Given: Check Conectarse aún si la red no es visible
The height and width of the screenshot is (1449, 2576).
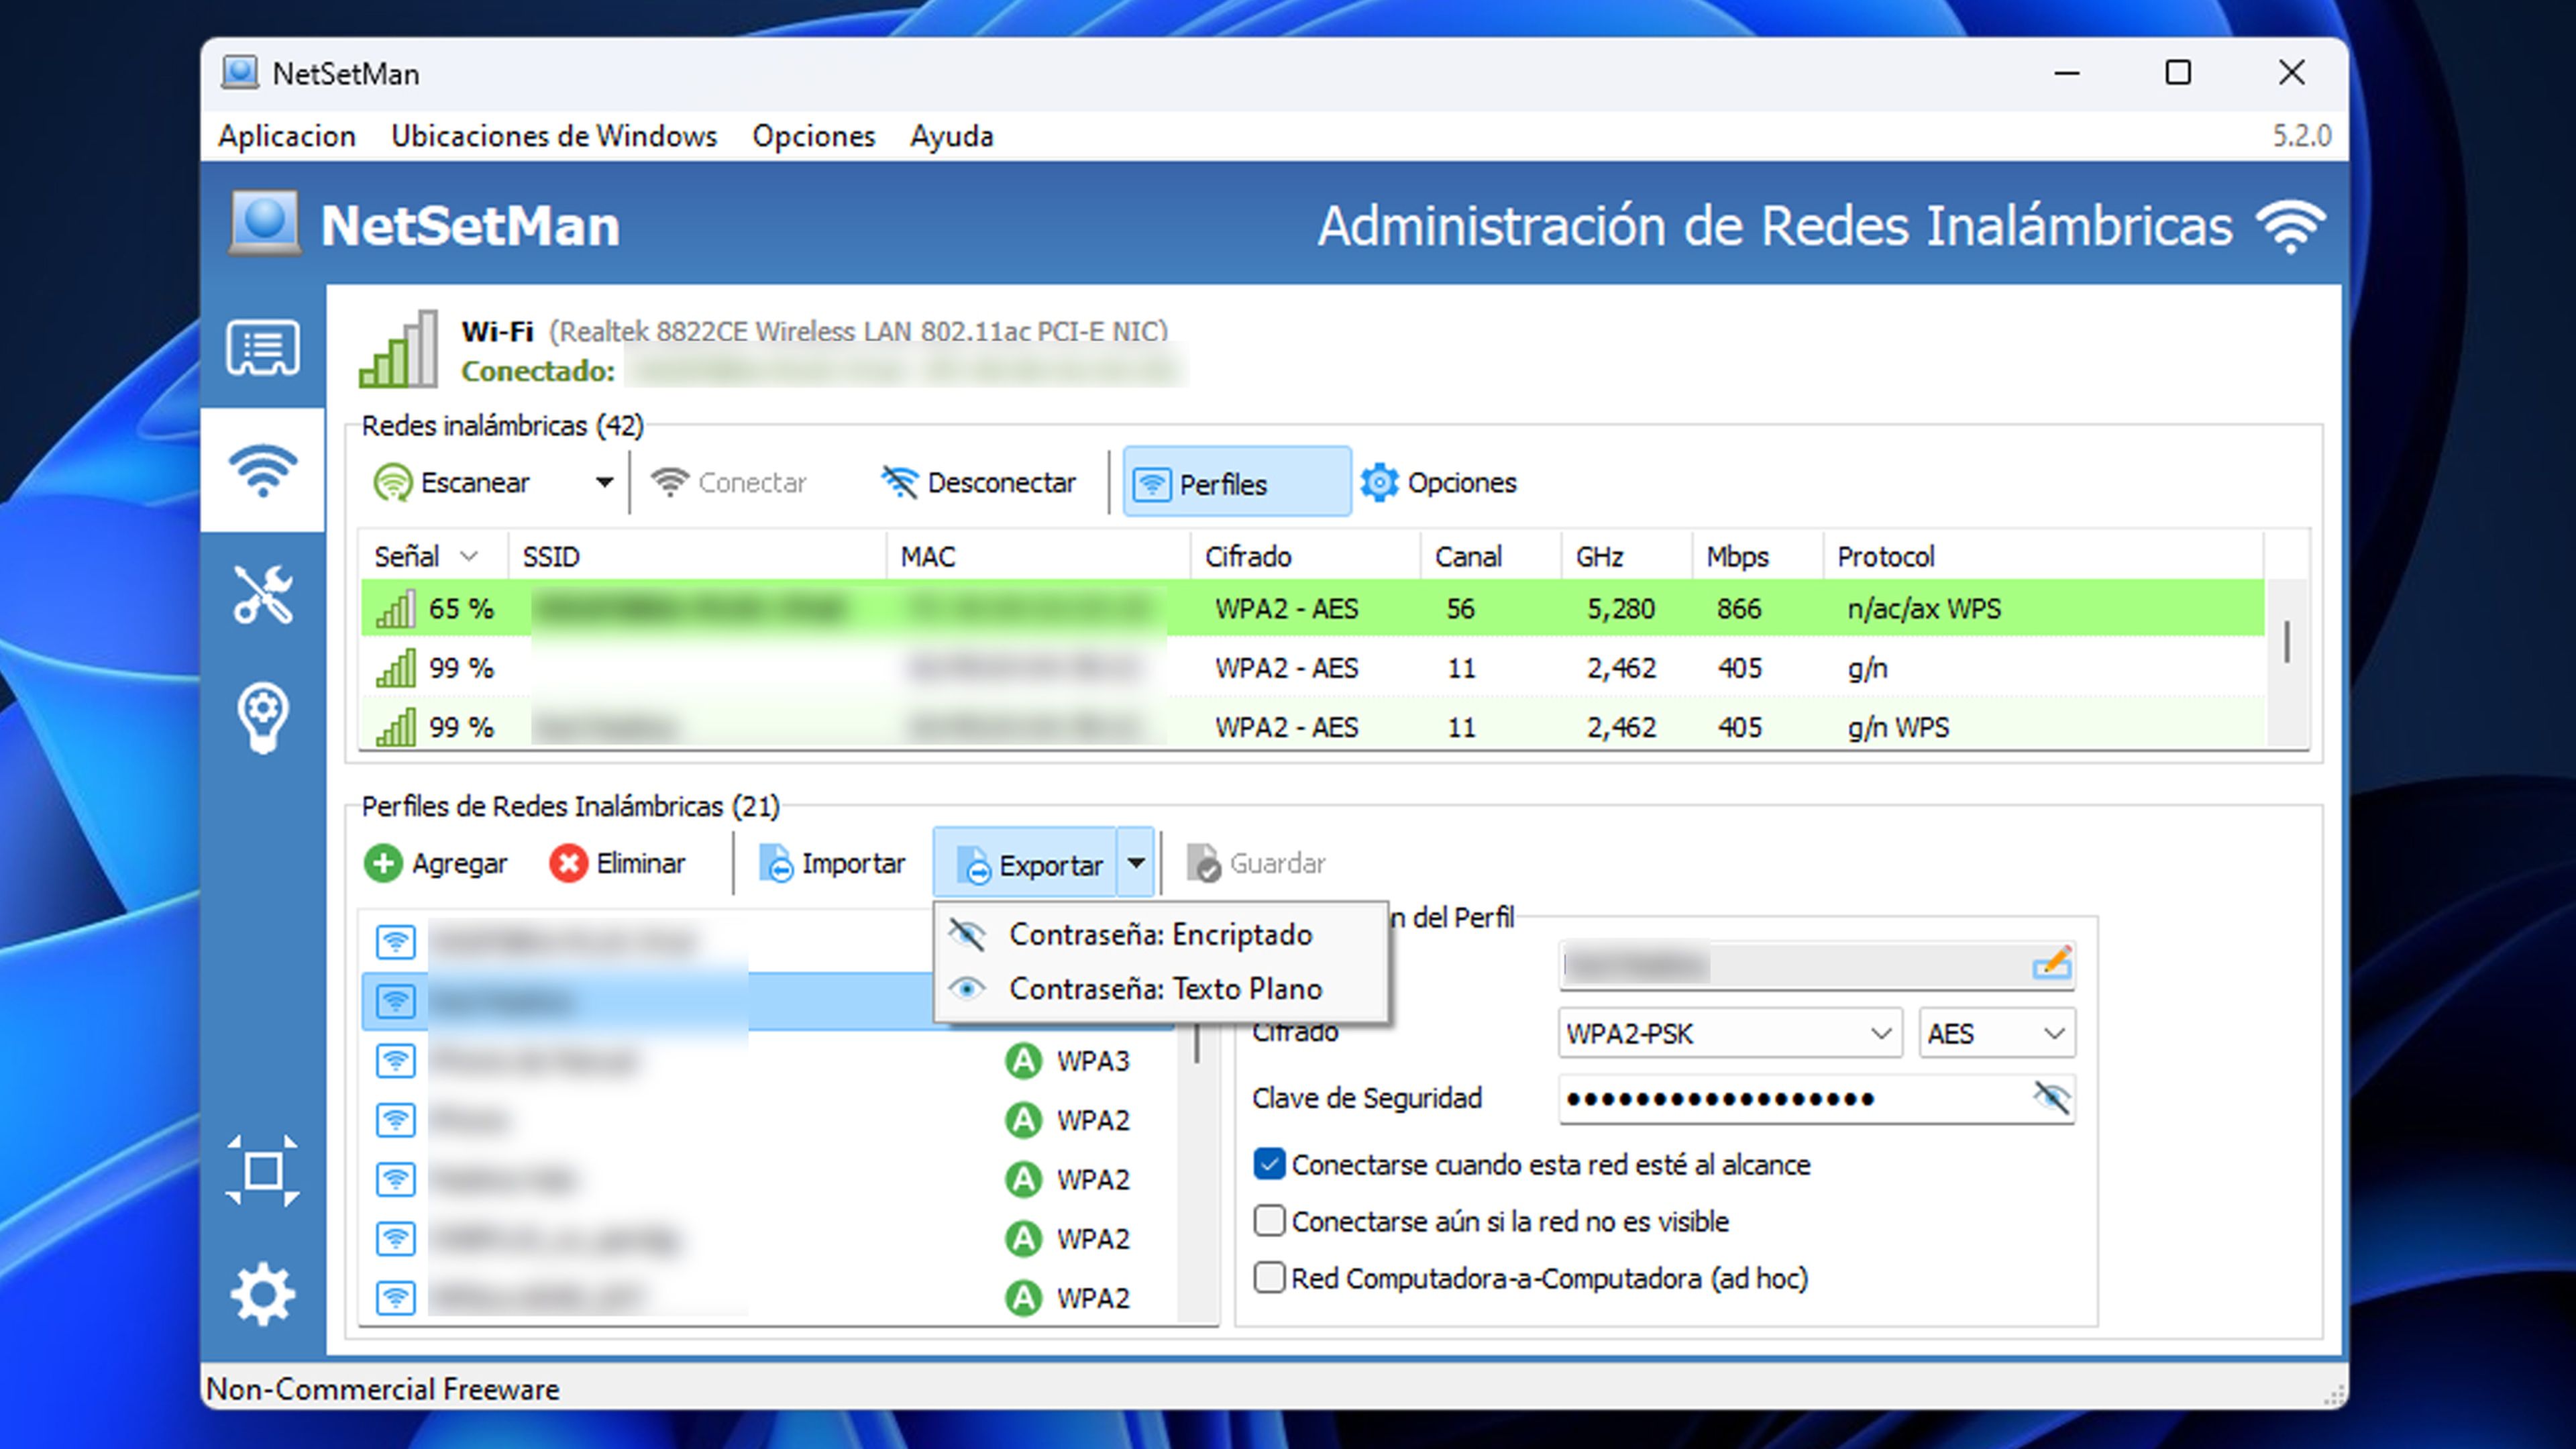Looking at the screenshot, I should click(x=1269, y=1221).
